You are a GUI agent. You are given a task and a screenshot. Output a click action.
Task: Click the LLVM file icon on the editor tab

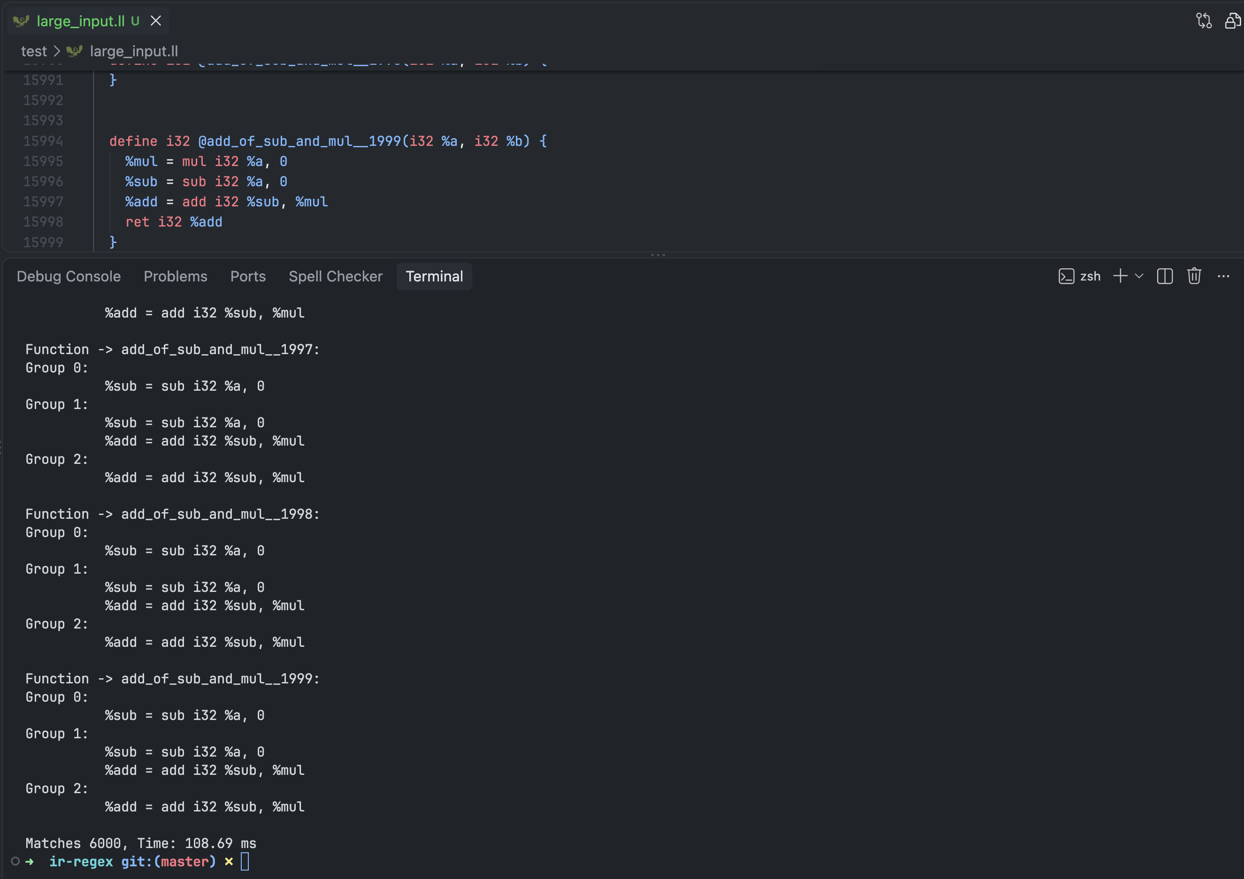(x=21, y=21)
